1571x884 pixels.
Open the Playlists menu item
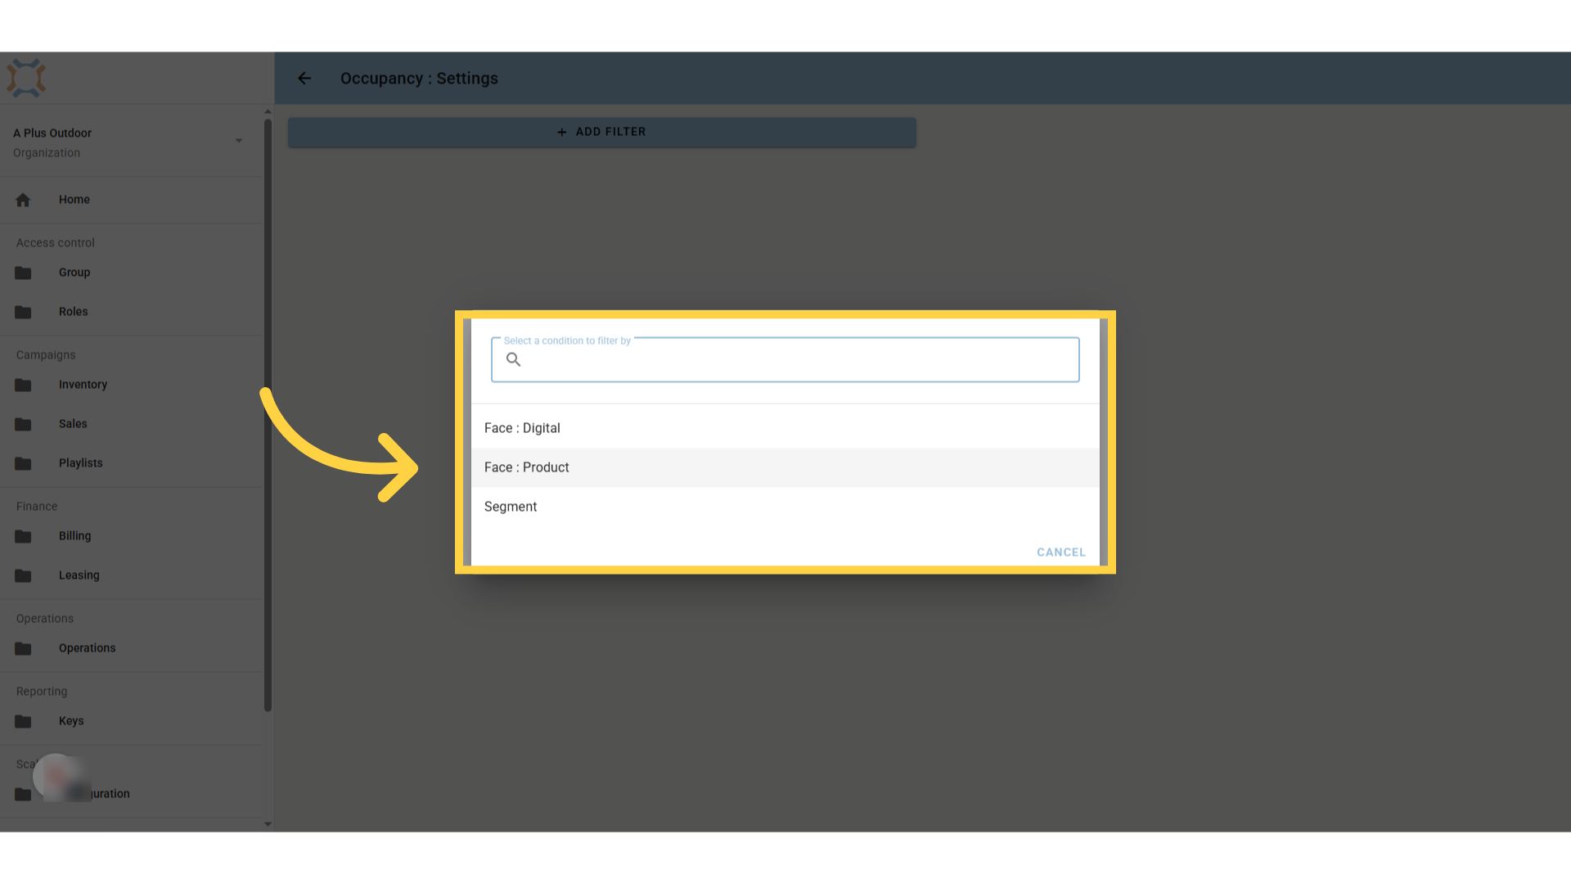(x=131, y=463)
